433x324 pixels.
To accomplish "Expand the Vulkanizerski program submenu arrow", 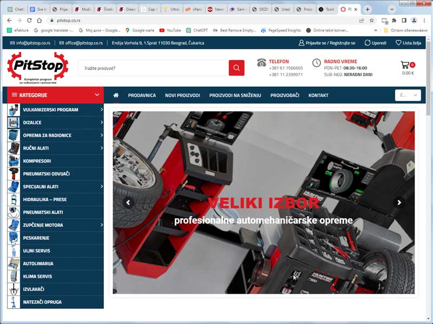I will (101, 110).
